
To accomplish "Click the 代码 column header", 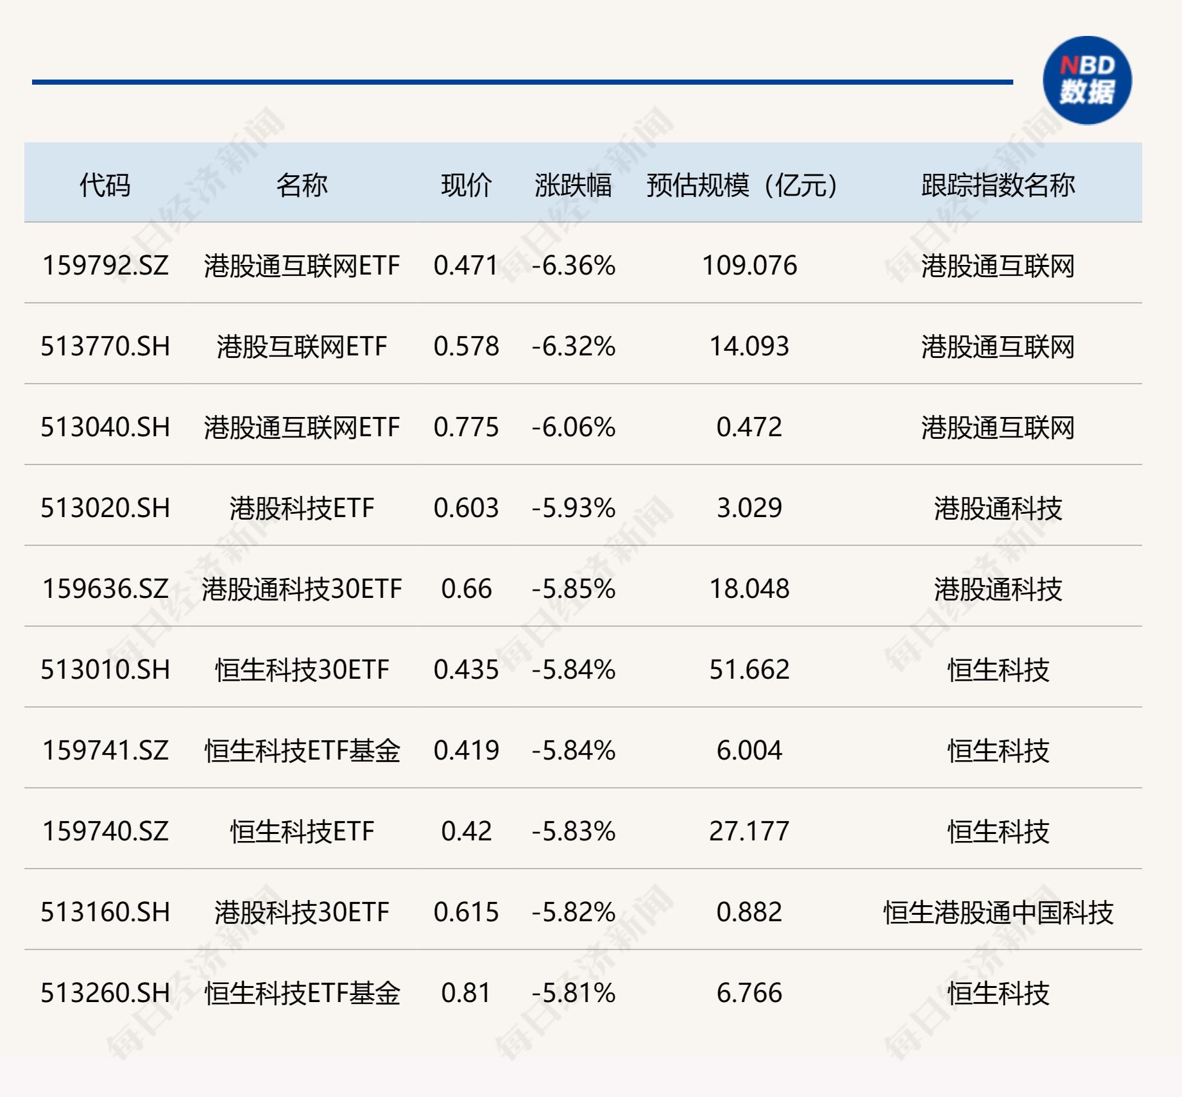I will (105, 185).
